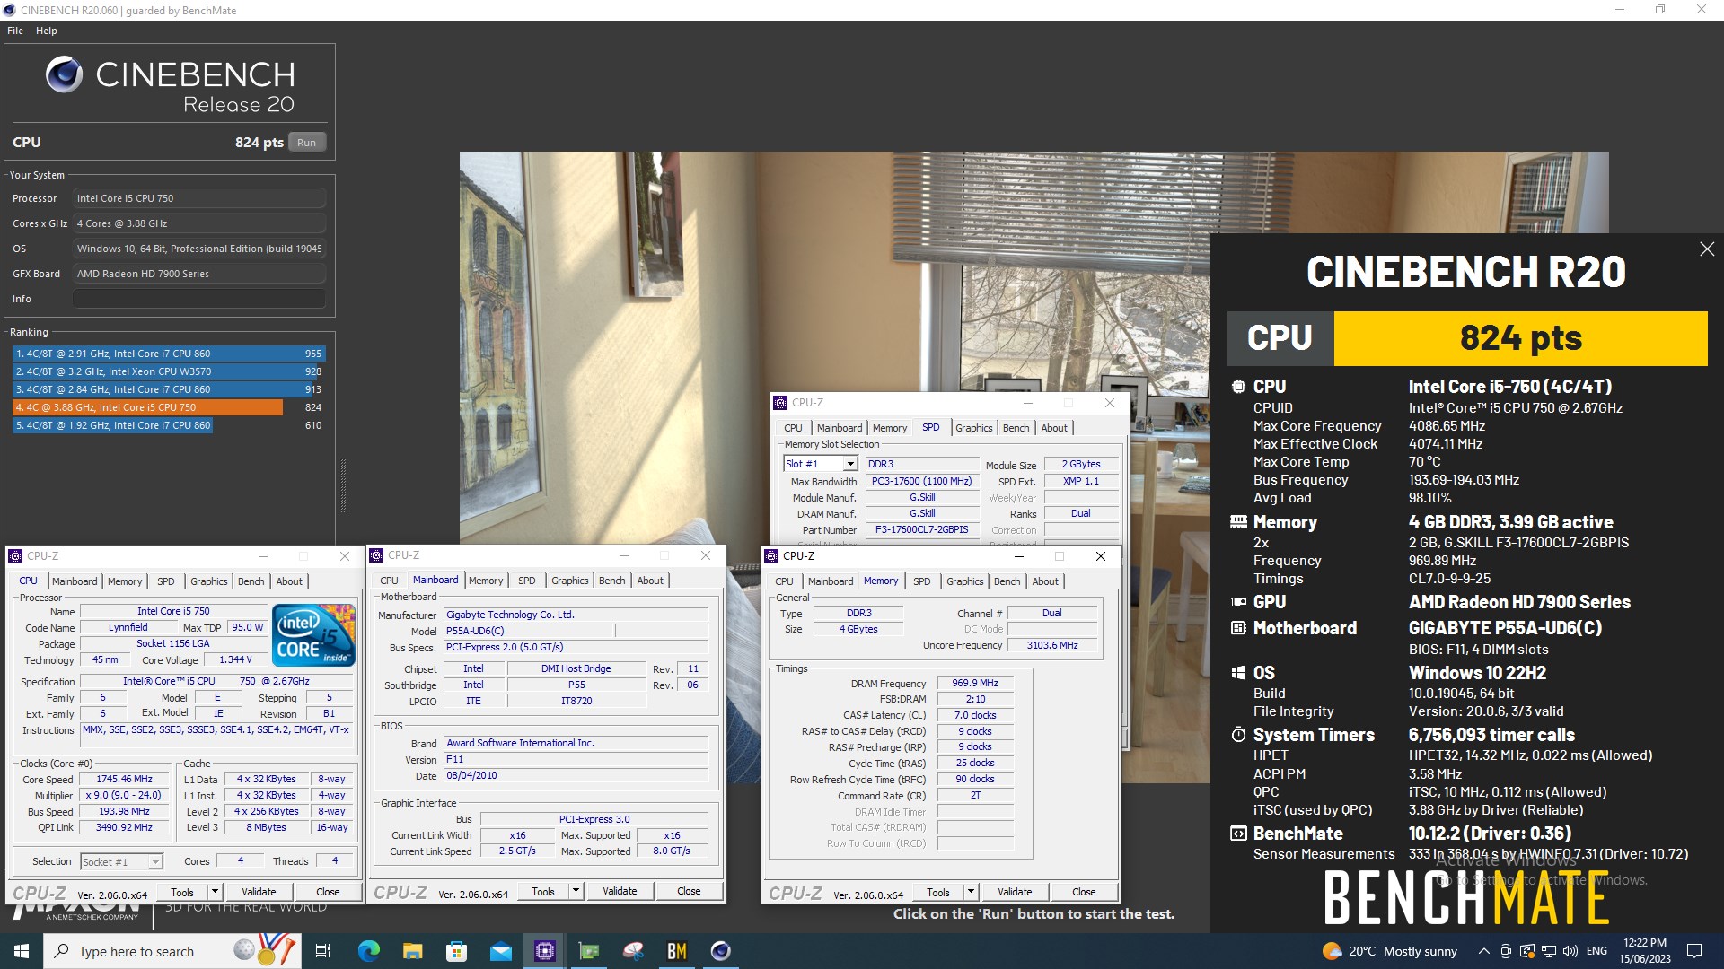
Task: Open Microsoft Store from the taskbar
Action: pyautogui.click(x=456, y=951)
